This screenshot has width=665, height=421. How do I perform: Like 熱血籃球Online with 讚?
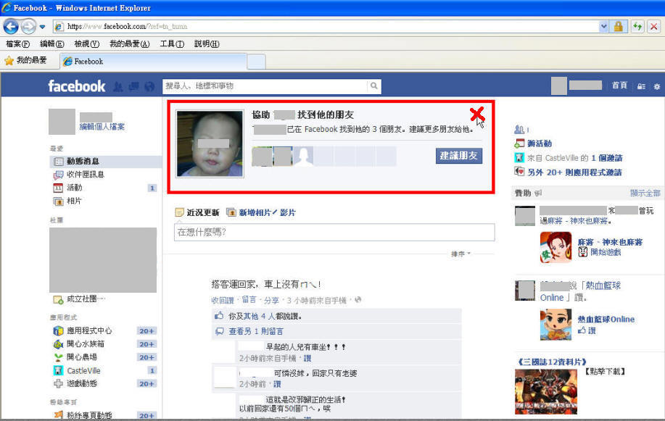(x=592, y=330)
